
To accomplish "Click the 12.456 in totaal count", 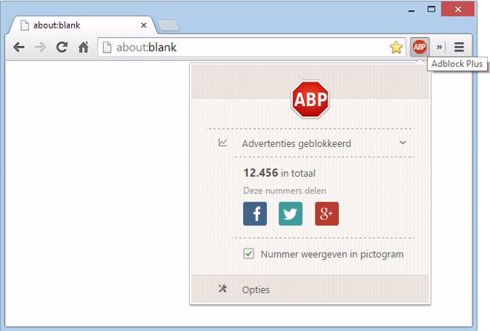I will [279, 173].
